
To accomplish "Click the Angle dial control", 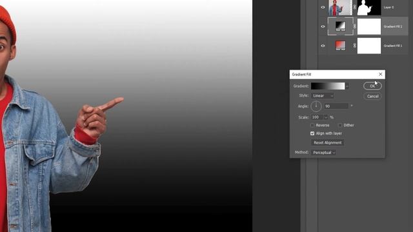I will tap(316, 106).
